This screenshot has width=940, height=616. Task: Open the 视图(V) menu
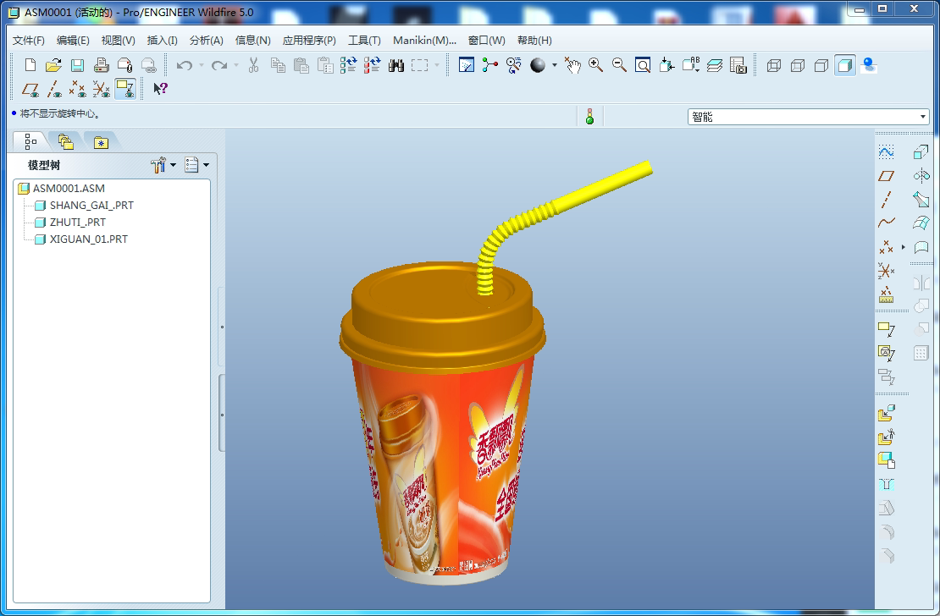(x=118, y=40)
